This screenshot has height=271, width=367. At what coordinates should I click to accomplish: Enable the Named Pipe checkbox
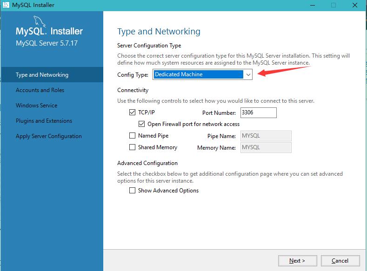tap(133, 136)
